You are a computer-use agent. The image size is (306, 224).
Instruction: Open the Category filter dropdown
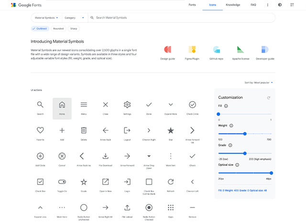74,18
